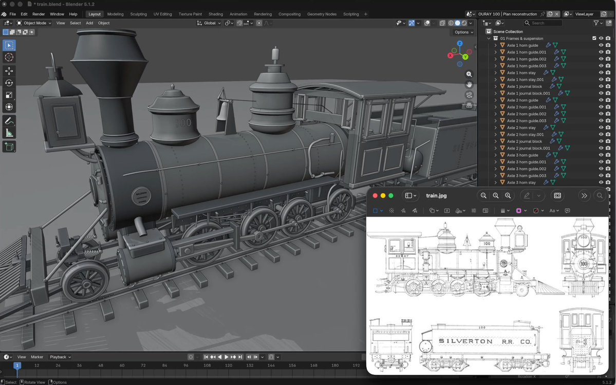This screenshot has width=616, height=385.
Task: Switch perspective/orthographic with the grid gizmo
Action: tap(469, 105)
